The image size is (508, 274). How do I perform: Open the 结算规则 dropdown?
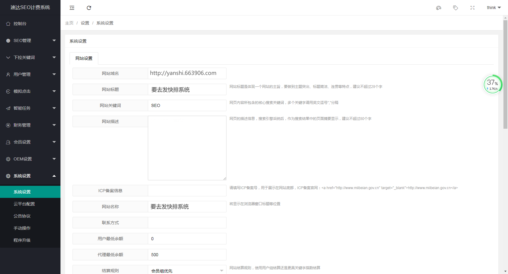tap(187, 271)
